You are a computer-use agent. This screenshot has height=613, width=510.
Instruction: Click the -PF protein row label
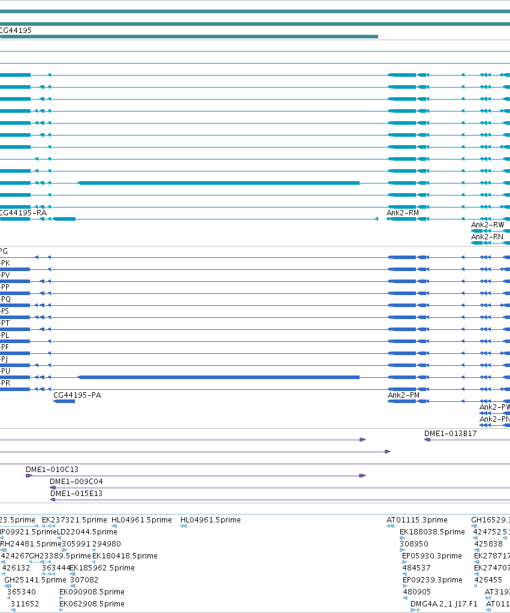[5, 347]
